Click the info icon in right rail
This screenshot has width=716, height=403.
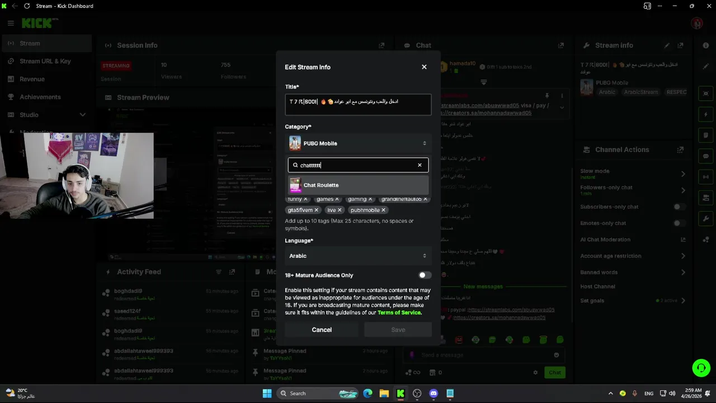click(x=706, y=45)
